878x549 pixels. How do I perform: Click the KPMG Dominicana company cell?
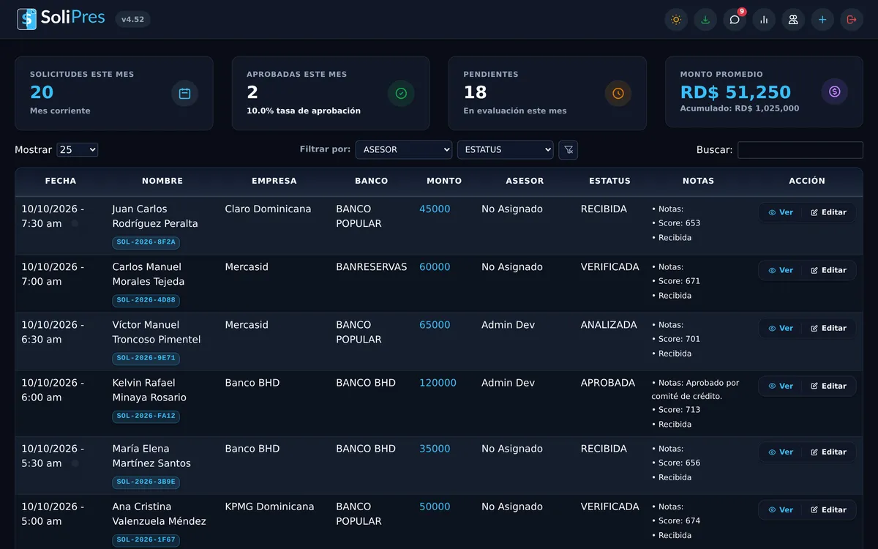[269, 507]
